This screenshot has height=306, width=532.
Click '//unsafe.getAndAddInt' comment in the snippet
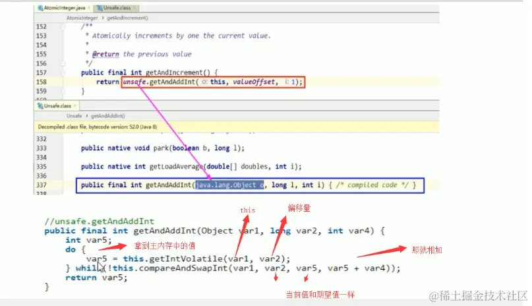99,221
